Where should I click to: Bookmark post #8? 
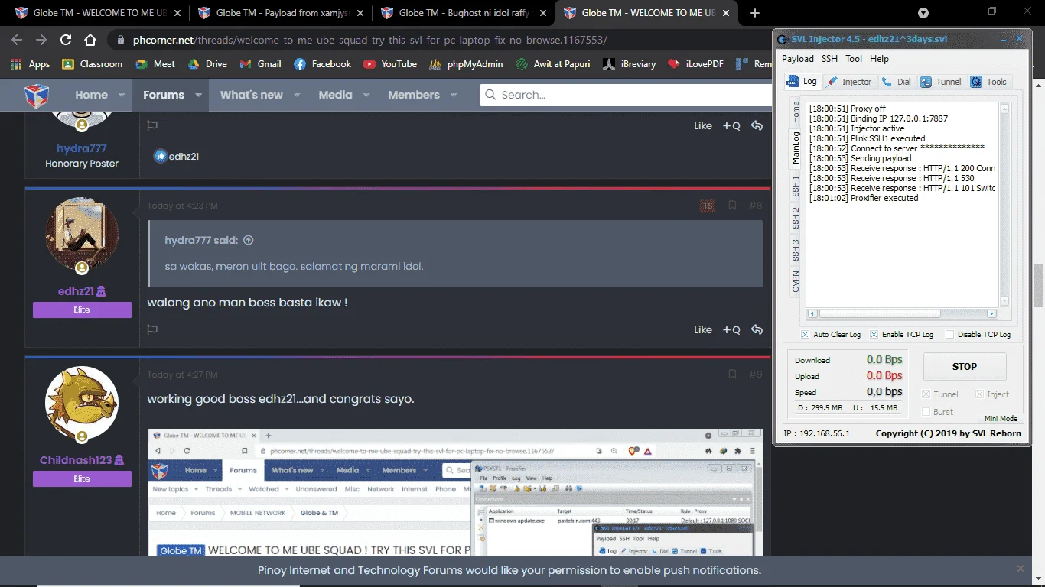[x=732, y=206]
